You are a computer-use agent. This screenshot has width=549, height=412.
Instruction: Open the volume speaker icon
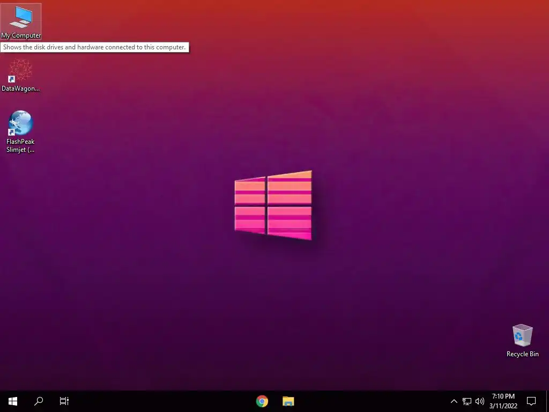(480, 401)
